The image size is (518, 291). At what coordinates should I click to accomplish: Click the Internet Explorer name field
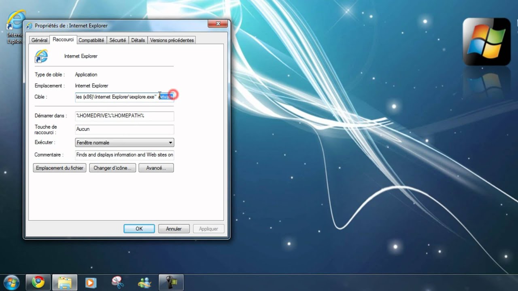(81, 56)
